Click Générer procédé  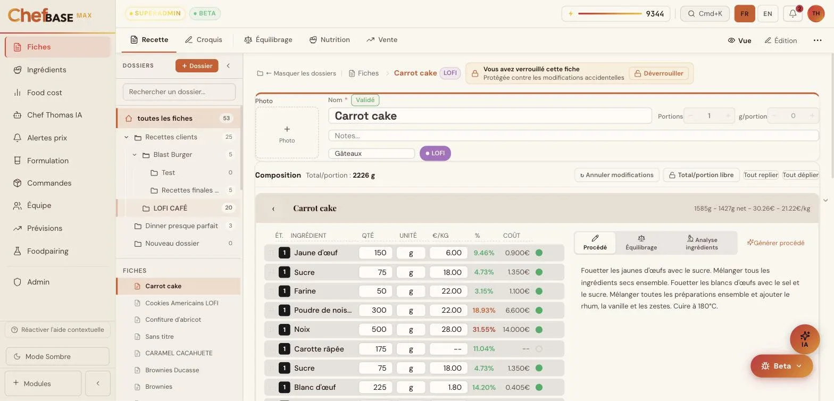pyautogui.click(x=775, y=243)
